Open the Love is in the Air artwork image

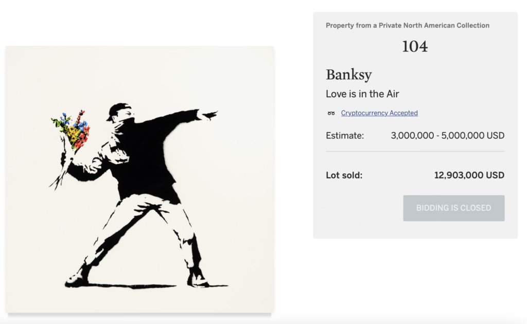point(139,179)
